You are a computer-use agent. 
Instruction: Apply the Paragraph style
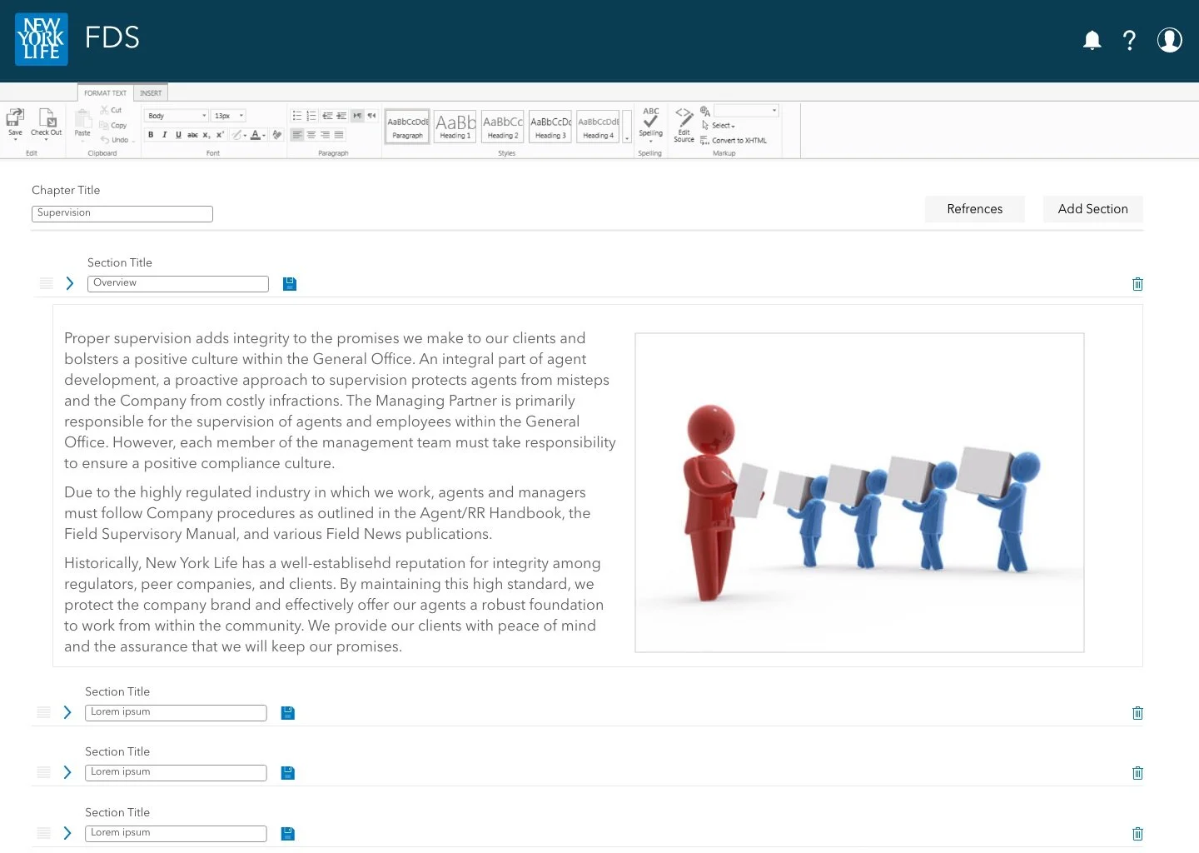[407, 127]
